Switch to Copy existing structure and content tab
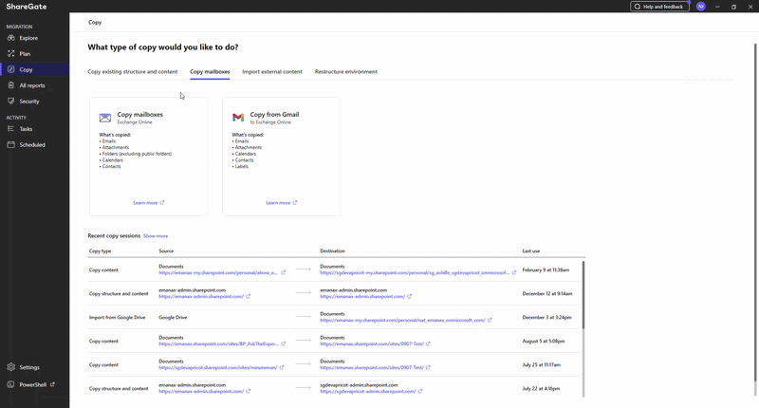The width and height of the screenshot is (759, 408). [x=132, y=71]
